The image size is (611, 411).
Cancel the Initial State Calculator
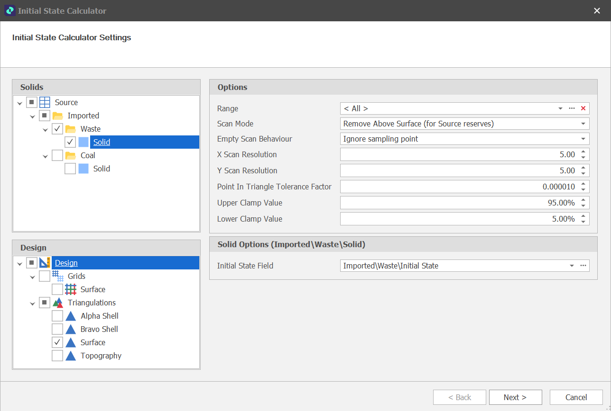(x=576, y=397)
